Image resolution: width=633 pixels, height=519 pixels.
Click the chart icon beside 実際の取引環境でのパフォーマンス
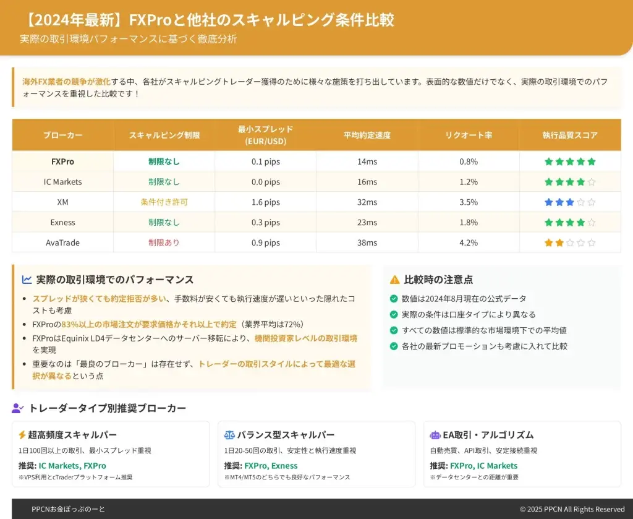(27, 280)
